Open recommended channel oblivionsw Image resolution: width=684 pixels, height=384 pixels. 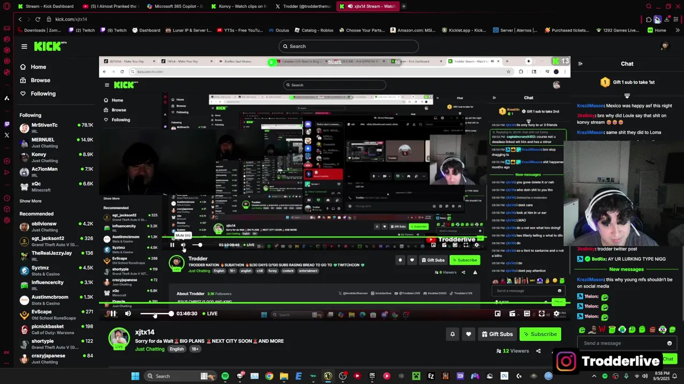click(x=56, y=227)
